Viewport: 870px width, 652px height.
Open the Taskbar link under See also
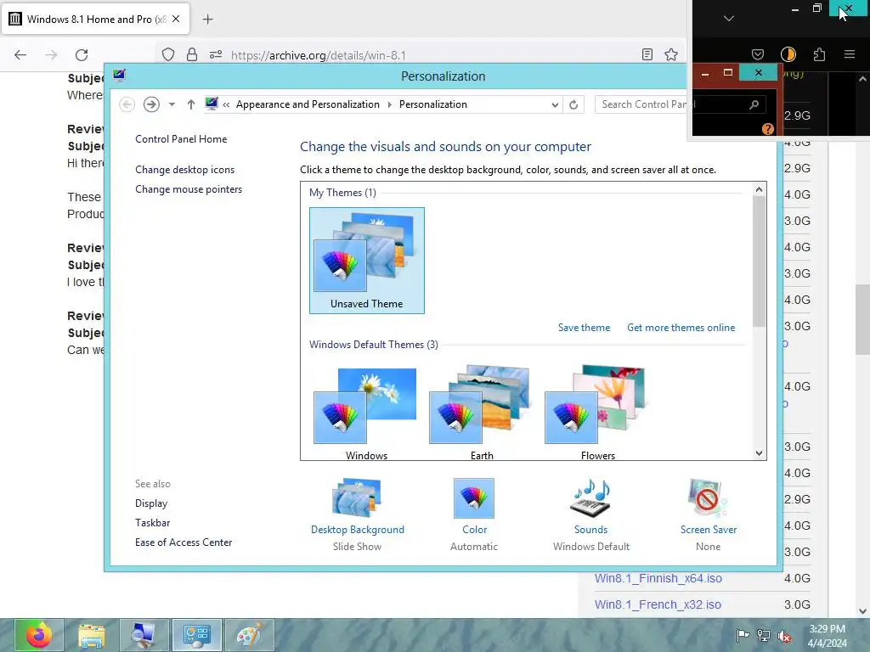click(x=153, y=523)
